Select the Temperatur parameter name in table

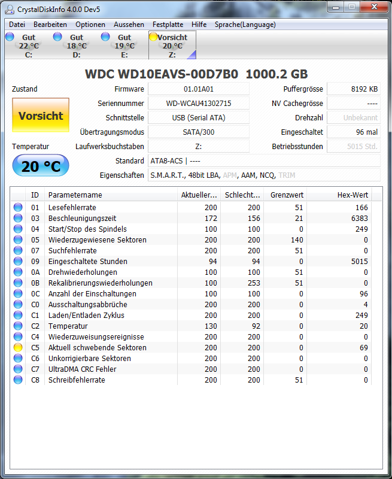pos(68,326)
